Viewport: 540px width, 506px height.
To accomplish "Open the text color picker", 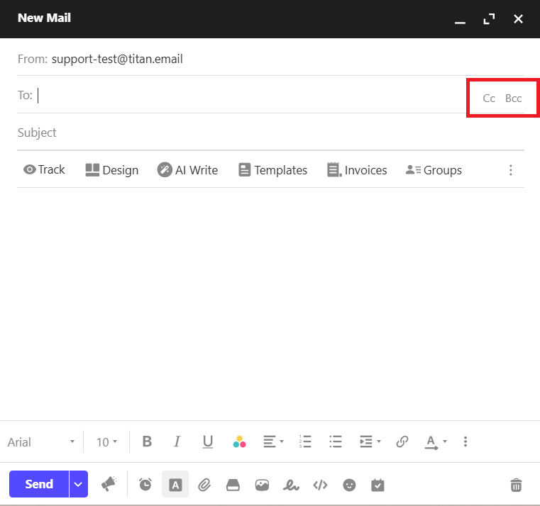I will (239, 442).
